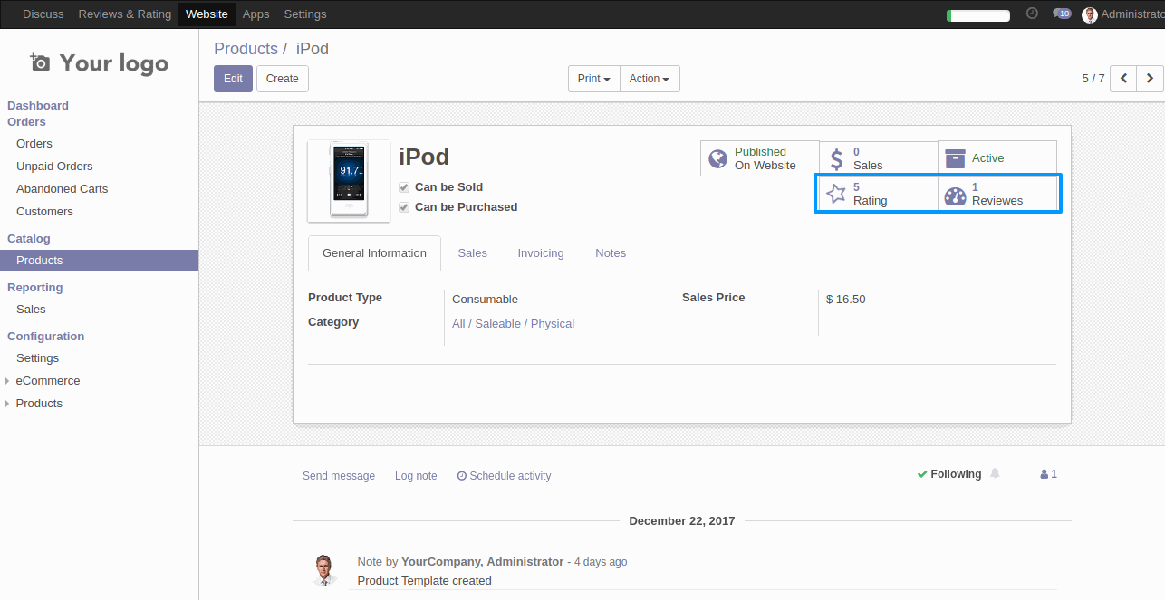Click the star Rating icon
Viewport: 1165px width, 600px height.
[837, 194]
